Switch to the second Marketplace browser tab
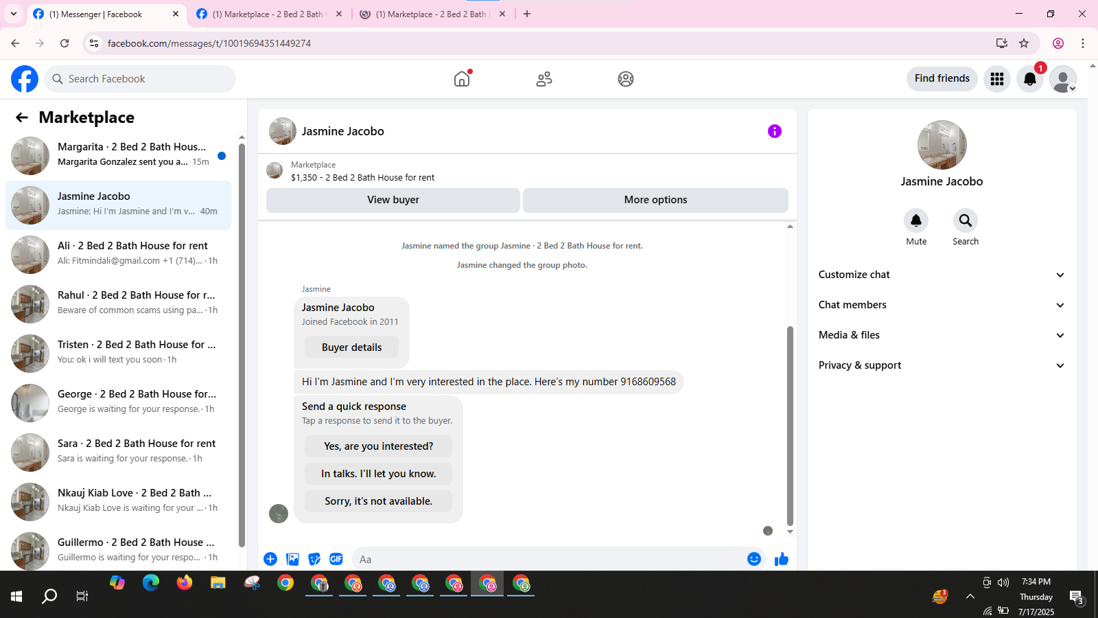 269,14
